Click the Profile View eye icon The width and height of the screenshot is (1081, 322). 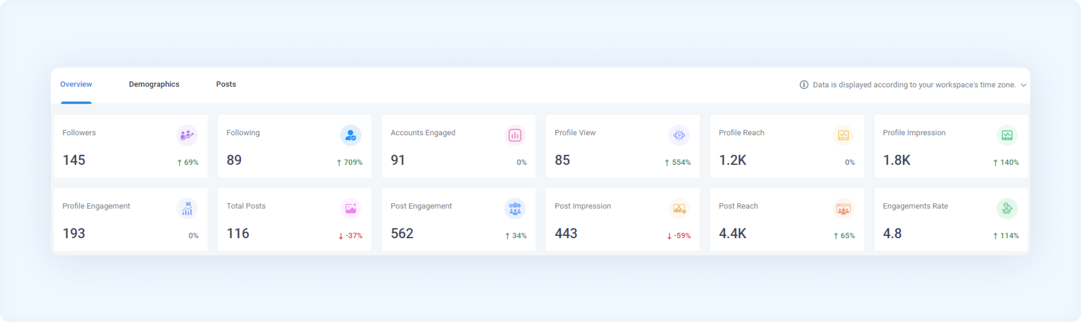pos(678,135)
